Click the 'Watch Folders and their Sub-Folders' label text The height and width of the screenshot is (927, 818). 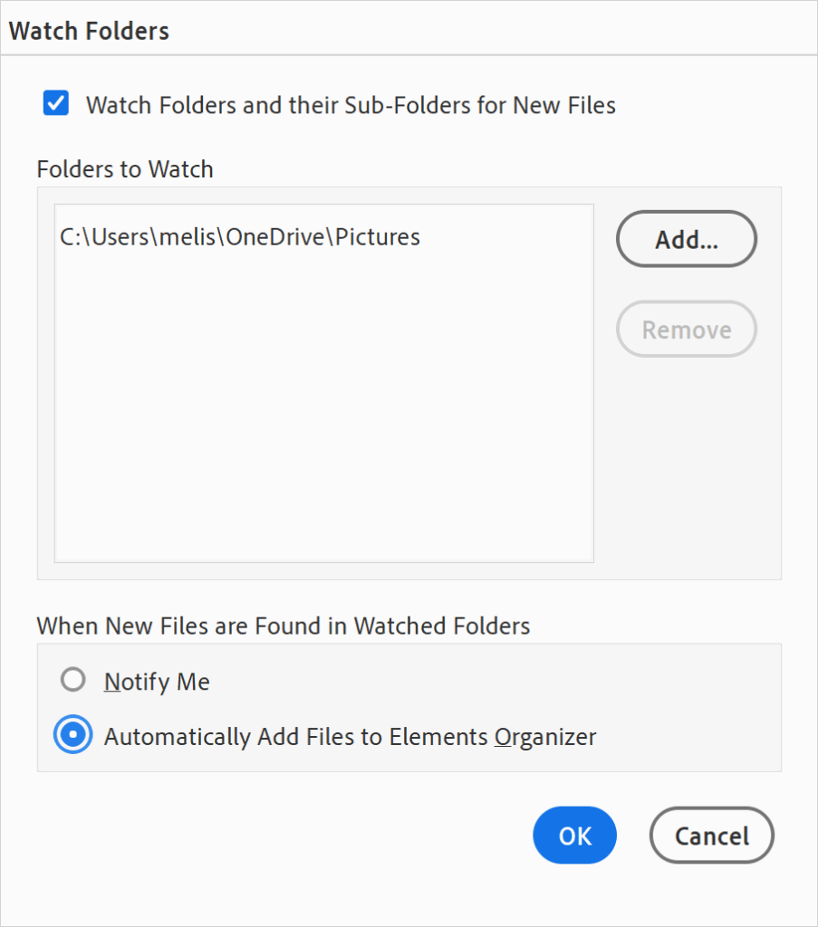pos(351,105)
